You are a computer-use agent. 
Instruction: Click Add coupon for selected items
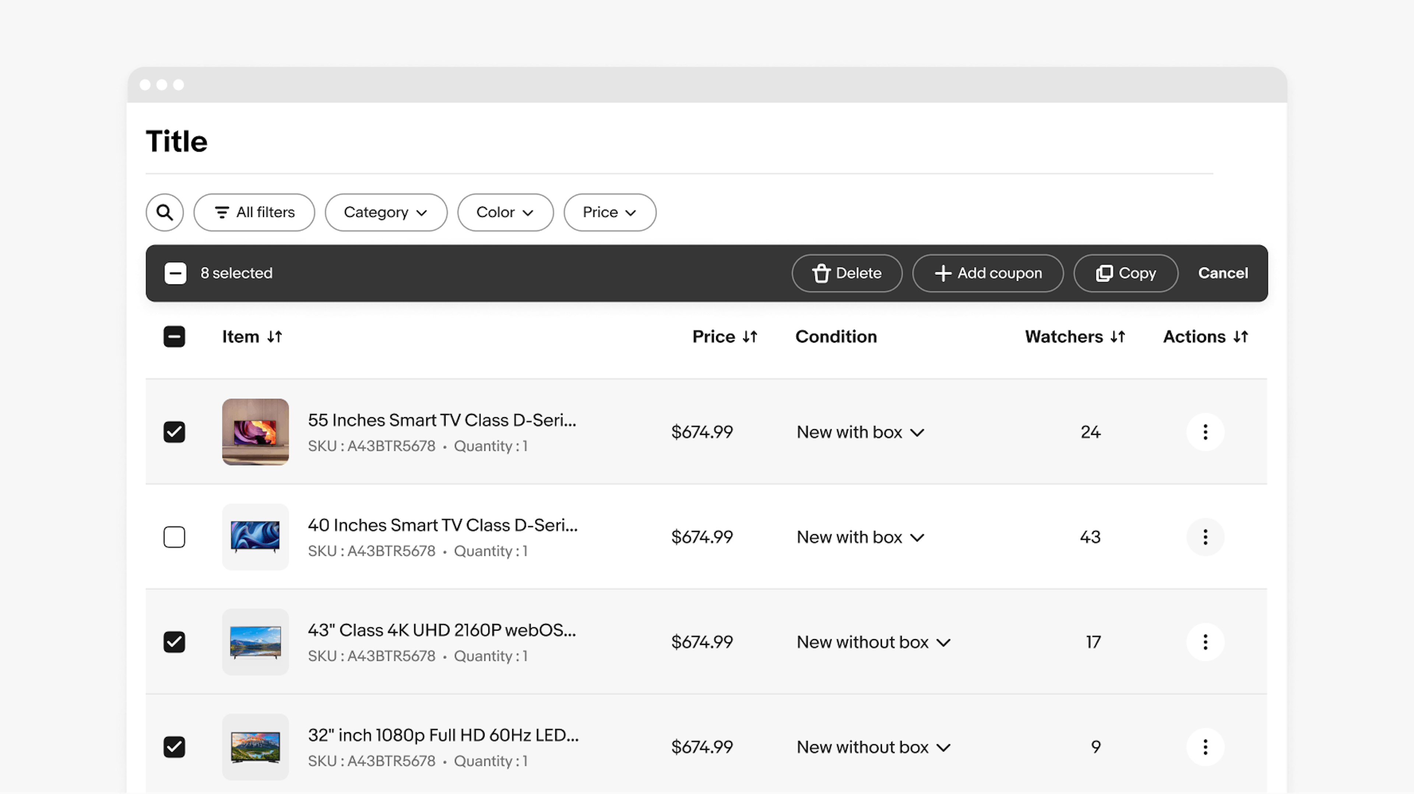pos(988,273)
